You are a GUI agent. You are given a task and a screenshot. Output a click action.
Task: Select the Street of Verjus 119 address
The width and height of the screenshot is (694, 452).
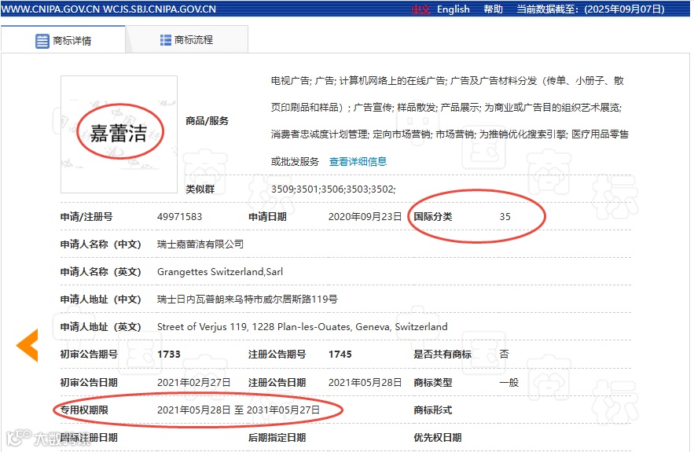pos(303,327)
